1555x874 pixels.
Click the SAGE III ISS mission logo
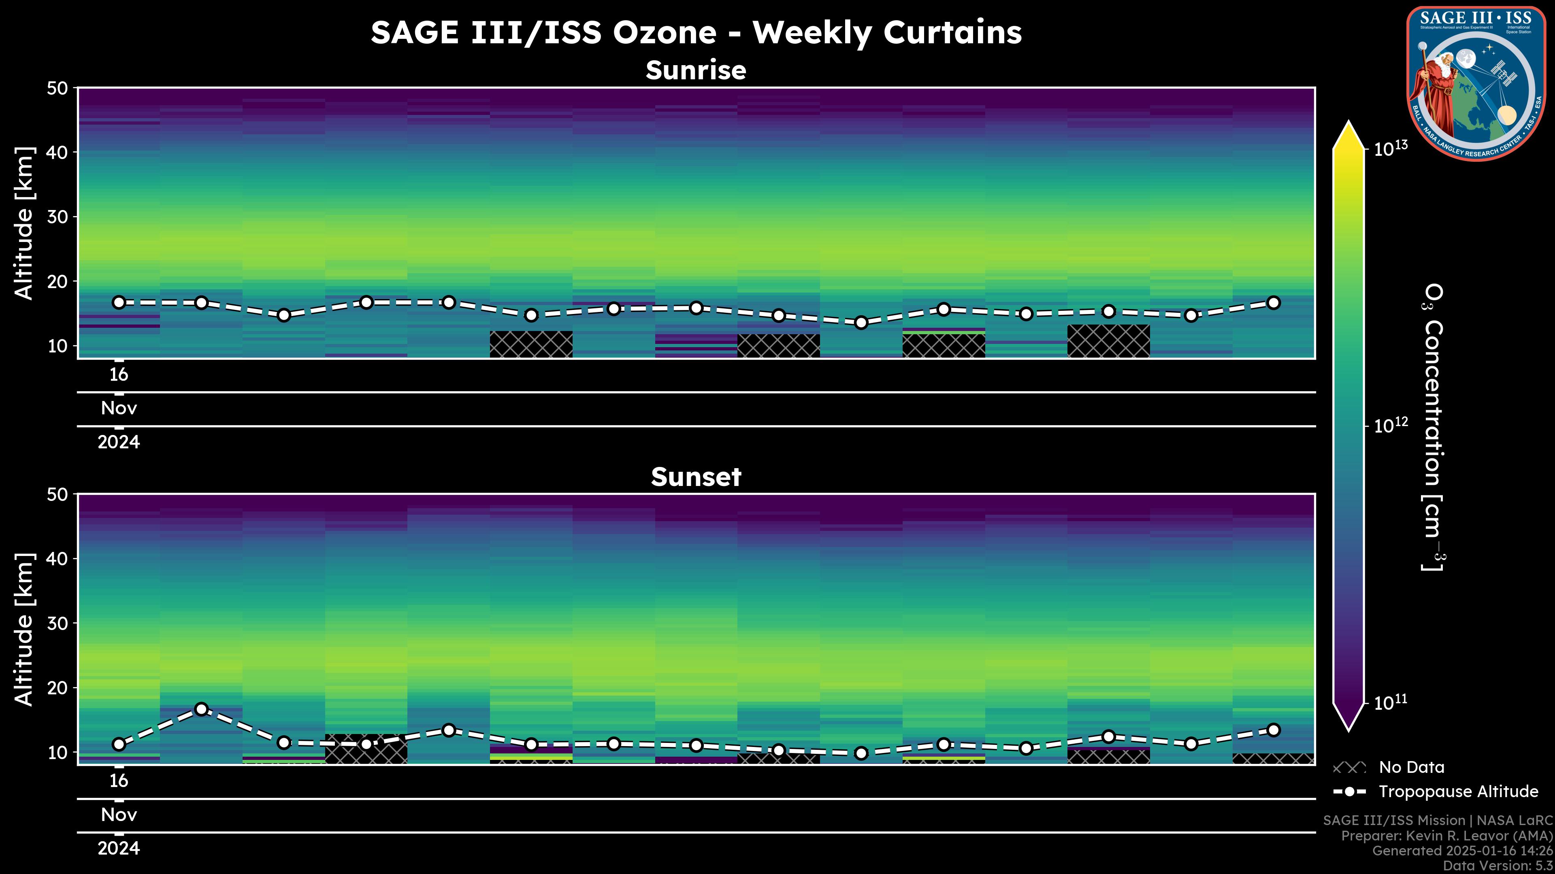[1476, 83]
